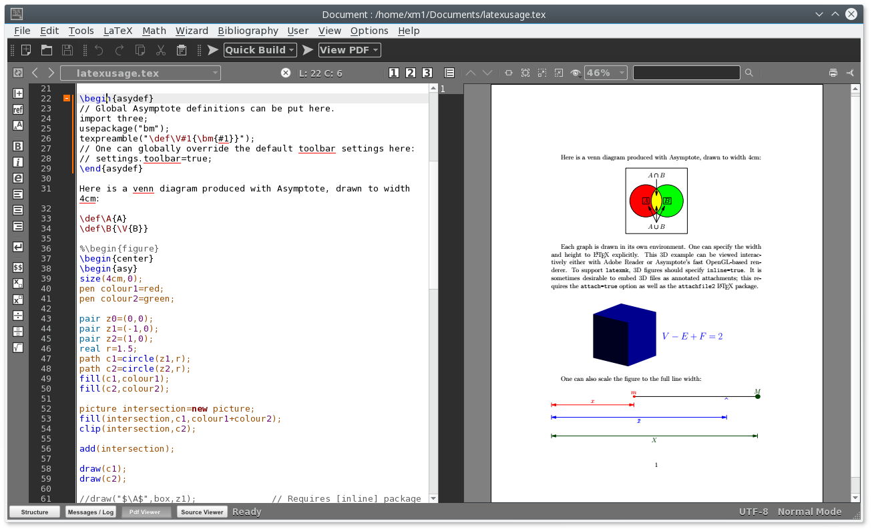The image size is (872, 531).
Task: Click Normal Mode in status bar
Action: coord(809,512)
